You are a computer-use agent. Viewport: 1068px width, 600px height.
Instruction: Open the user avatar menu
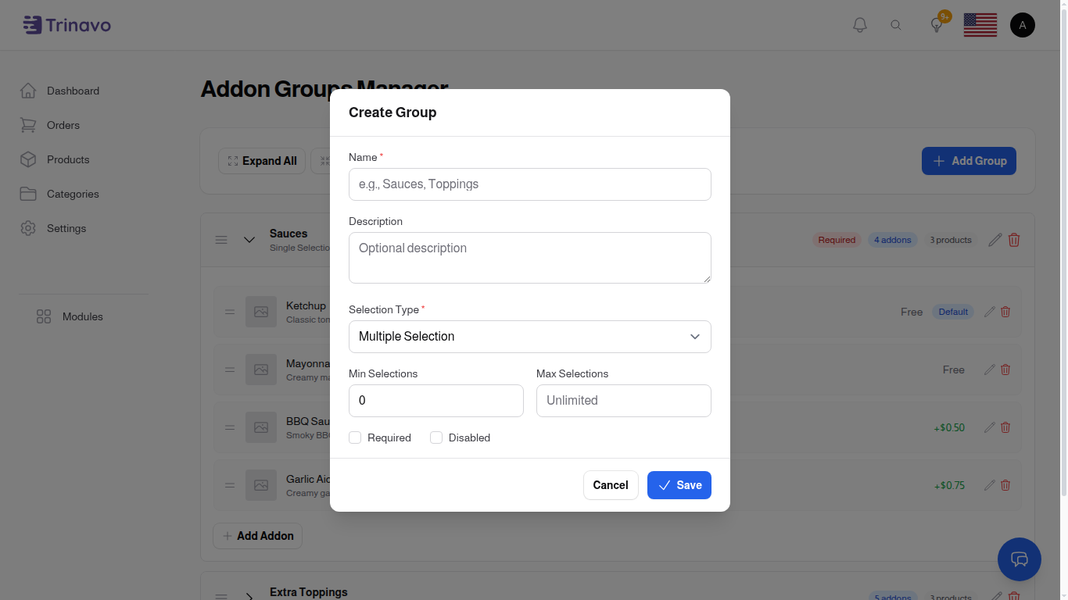1023,24
